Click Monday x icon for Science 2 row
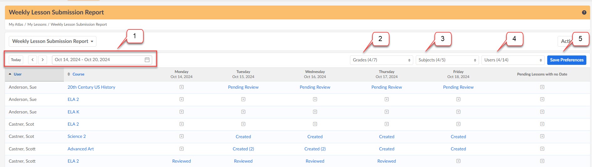 click(x=182, y=136)
